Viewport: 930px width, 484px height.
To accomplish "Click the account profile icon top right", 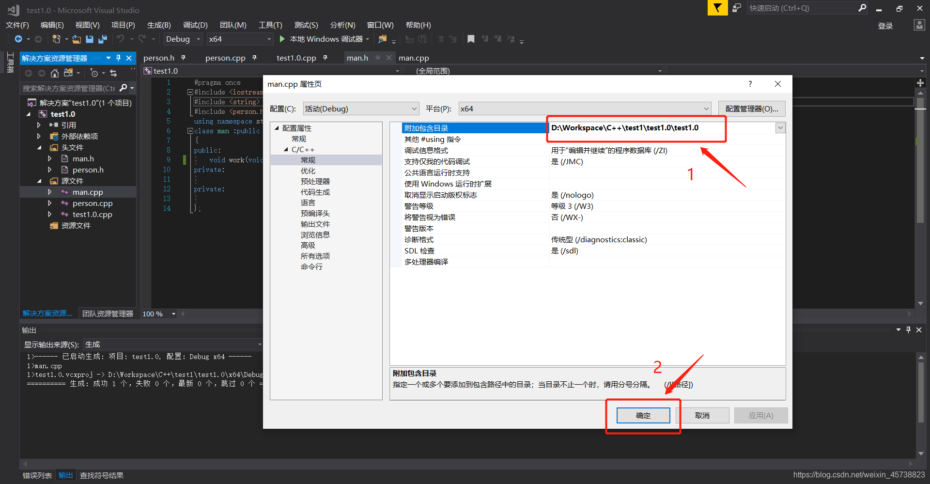I will pos(919,25).
